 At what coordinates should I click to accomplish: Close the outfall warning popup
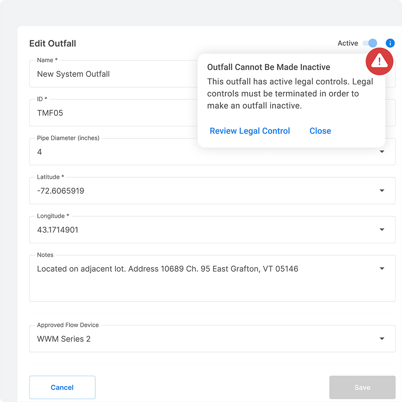coord(320,131)
